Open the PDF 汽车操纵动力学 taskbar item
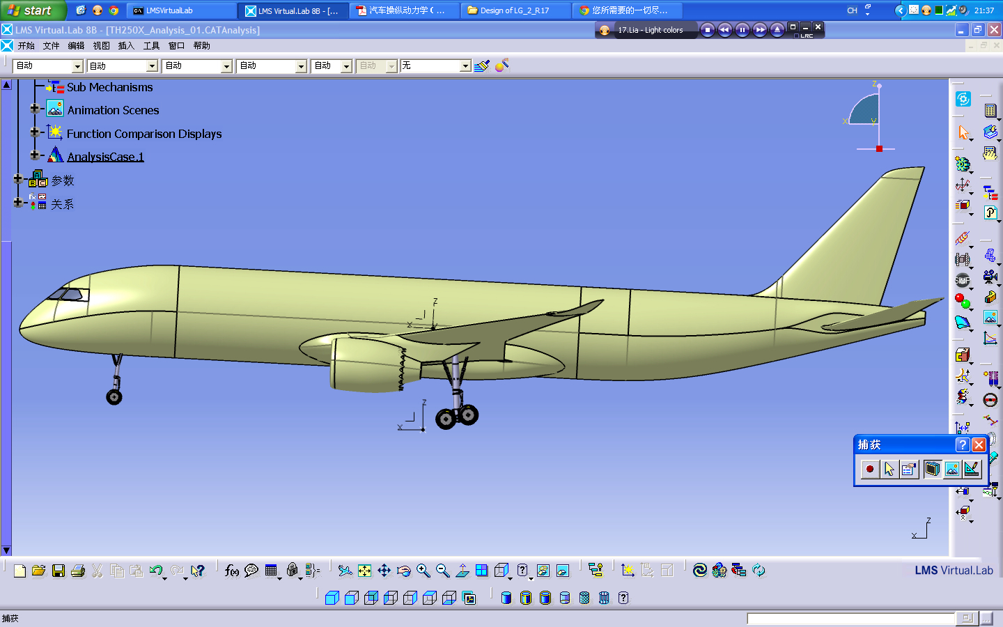This screenshot has height=627, width=1003. [405, 10]
